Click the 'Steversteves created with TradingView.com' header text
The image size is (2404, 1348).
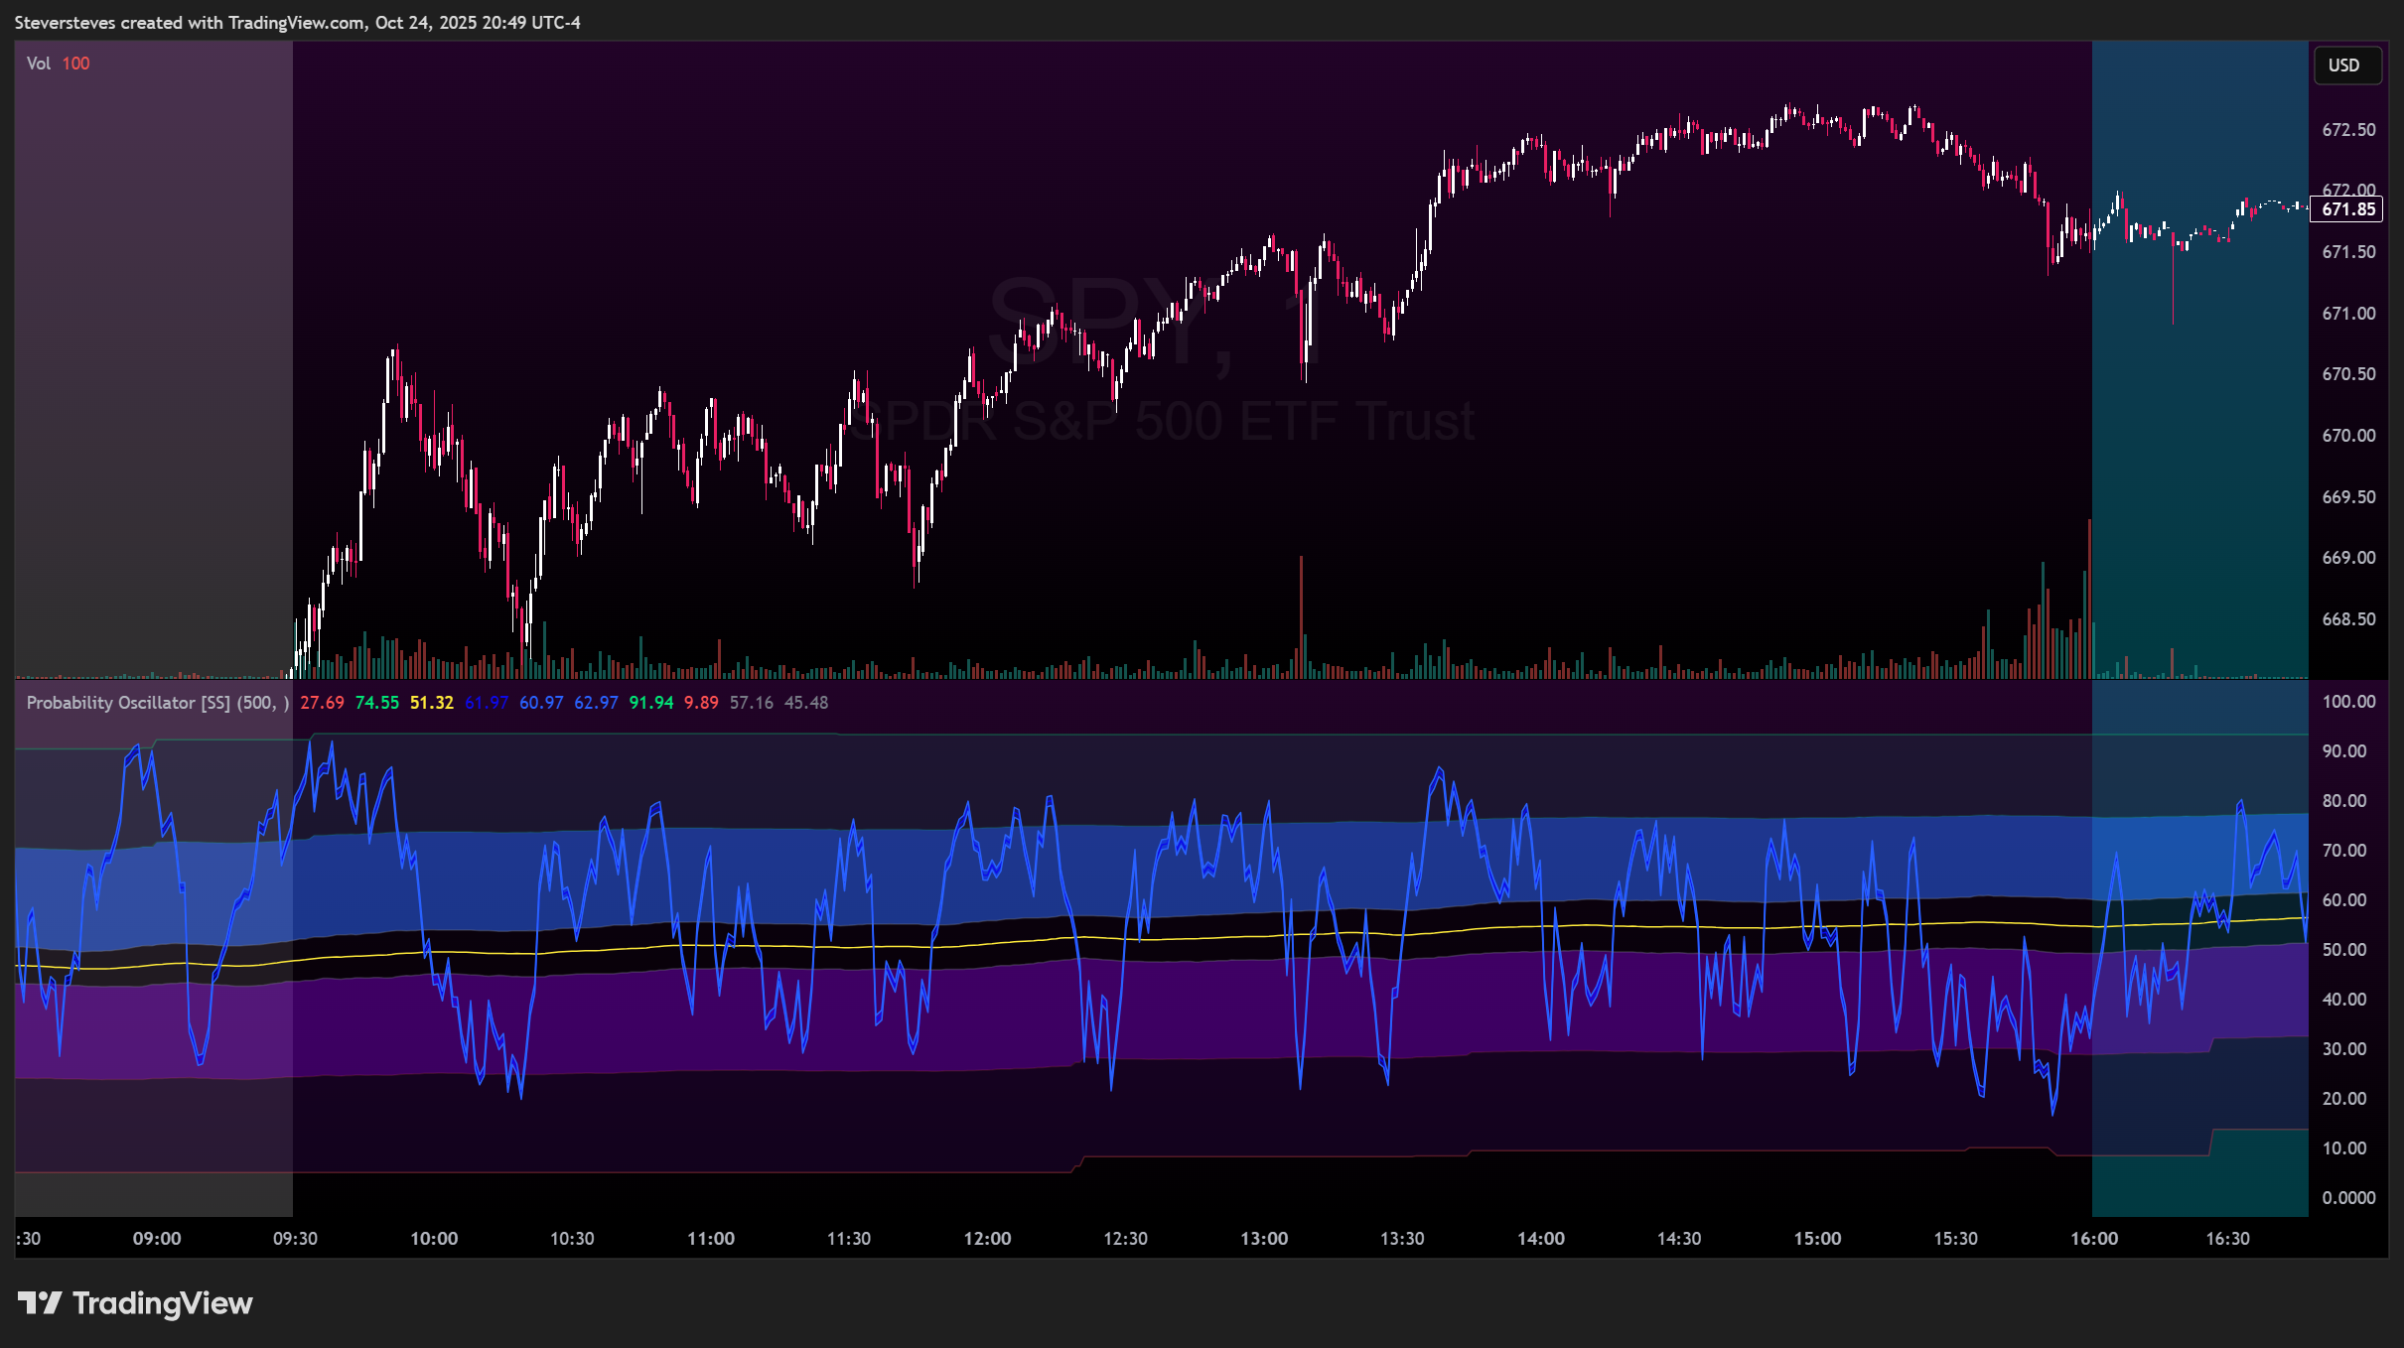tap(190, 23)
